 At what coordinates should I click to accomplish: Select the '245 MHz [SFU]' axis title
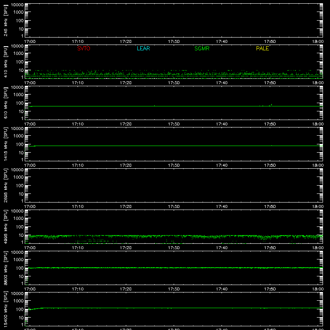pyautogui.click(x=5, y=20)
